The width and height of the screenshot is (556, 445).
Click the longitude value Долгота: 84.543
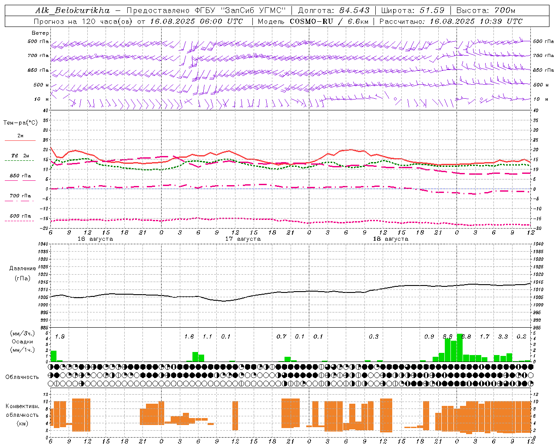pyautogui.click(x=334, y=10)
